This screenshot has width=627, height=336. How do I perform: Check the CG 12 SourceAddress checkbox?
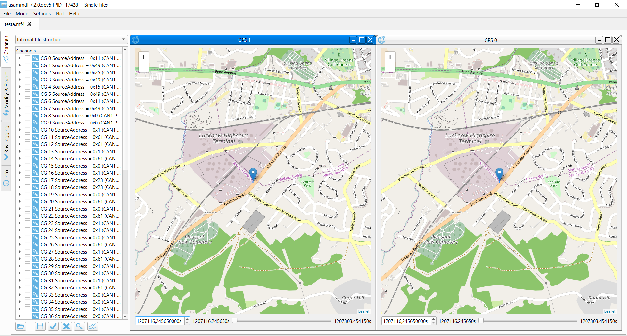[x=27, y=144]
